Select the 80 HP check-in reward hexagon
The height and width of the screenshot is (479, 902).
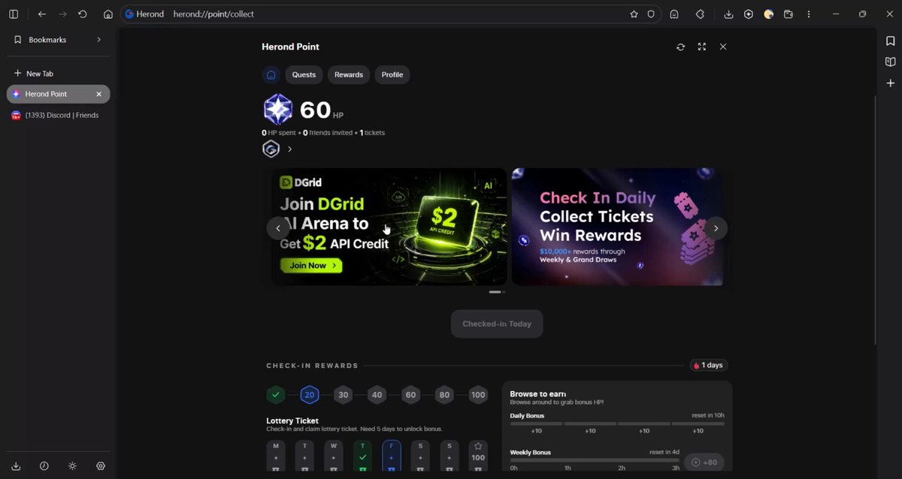pyautogui.click(x=444, y=394)
